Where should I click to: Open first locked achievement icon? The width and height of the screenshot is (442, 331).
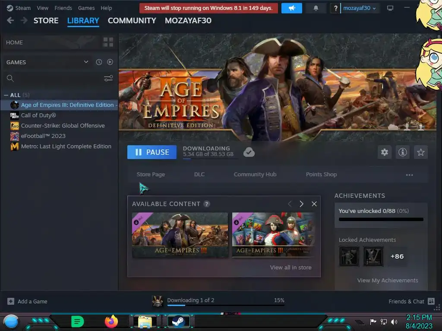pyautogui.click(x=349, y=256)
